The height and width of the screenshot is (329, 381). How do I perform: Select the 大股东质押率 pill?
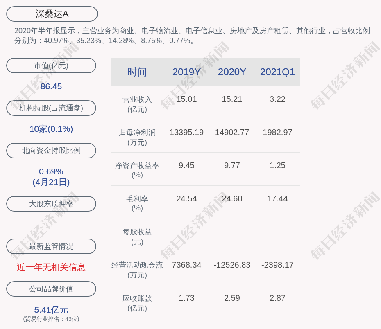(51, 204)
